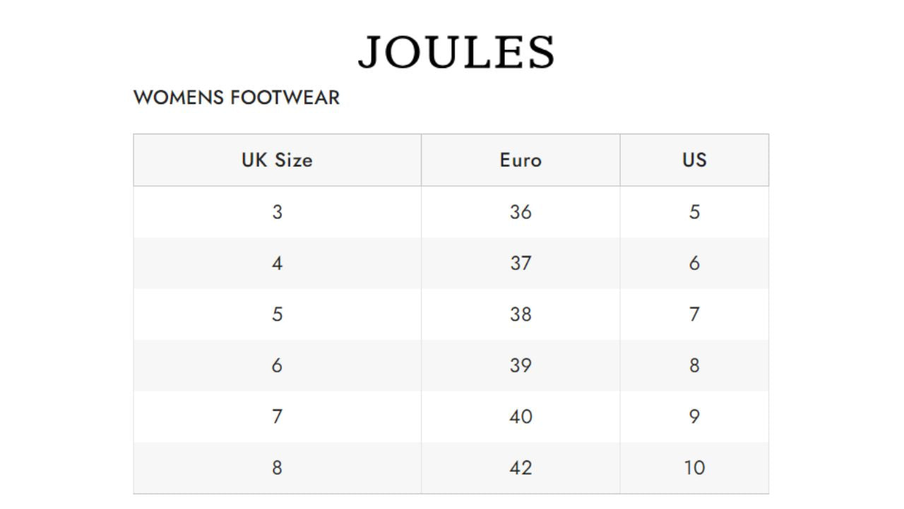Select the WOMENS FOOTWEAR title text
The image size is (904, 509).
[237, 98]
